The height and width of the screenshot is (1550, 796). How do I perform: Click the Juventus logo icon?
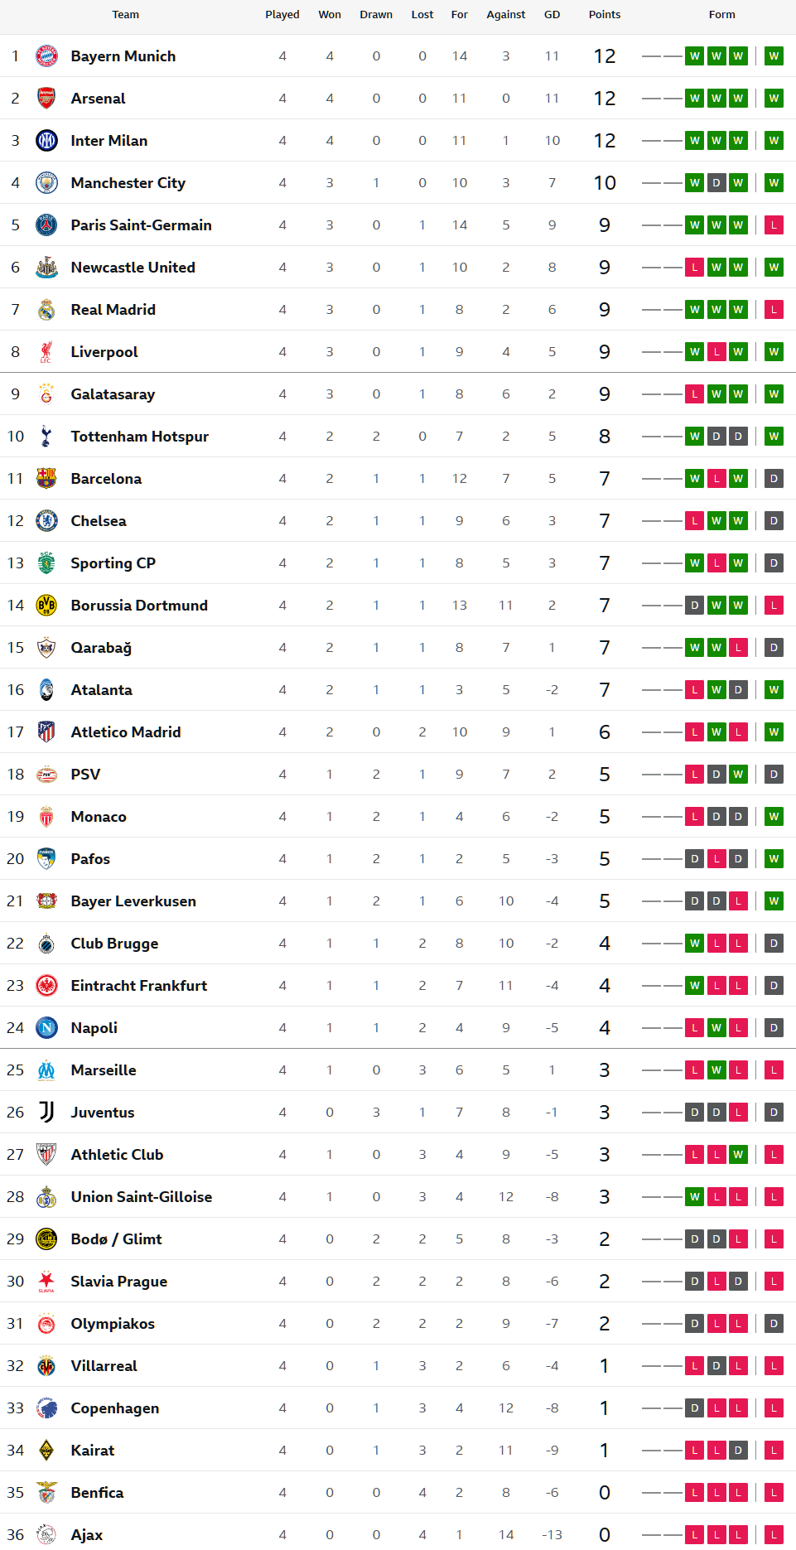(x=46, y=1113)
